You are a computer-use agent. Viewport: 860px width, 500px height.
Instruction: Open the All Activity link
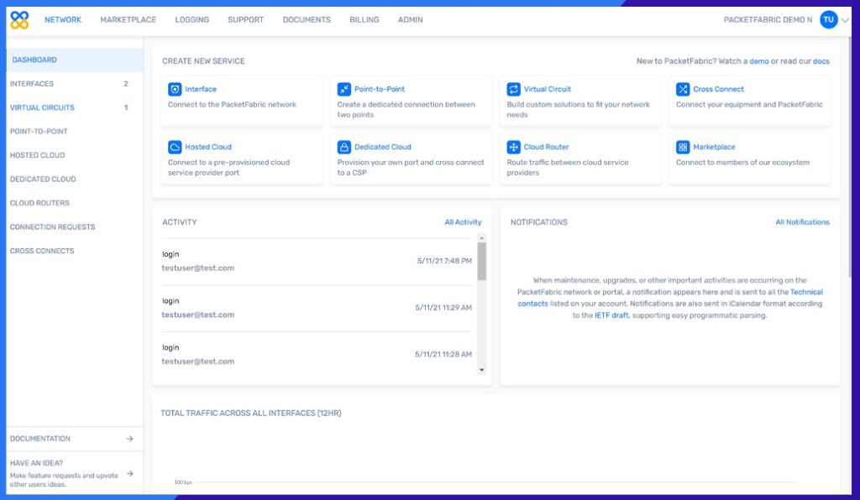click(463, 222)
